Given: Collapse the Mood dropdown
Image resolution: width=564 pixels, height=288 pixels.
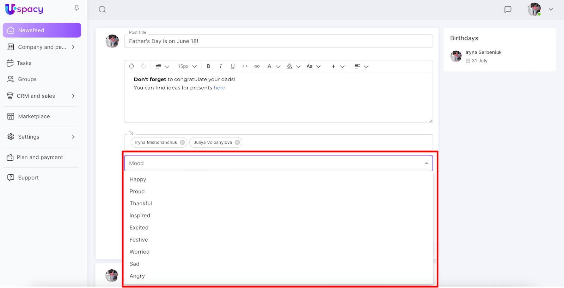Looking at the screenshot, I should (427, 163).
